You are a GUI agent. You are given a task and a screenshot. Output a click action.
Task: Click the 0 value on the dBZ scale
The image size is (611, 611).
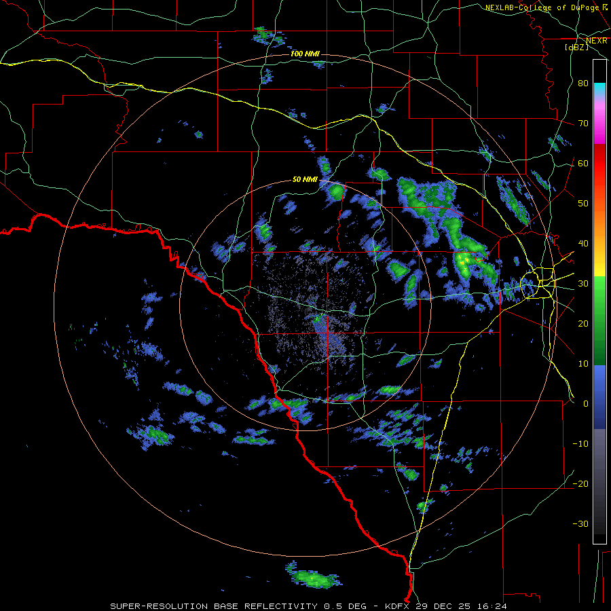pos(586,404)
